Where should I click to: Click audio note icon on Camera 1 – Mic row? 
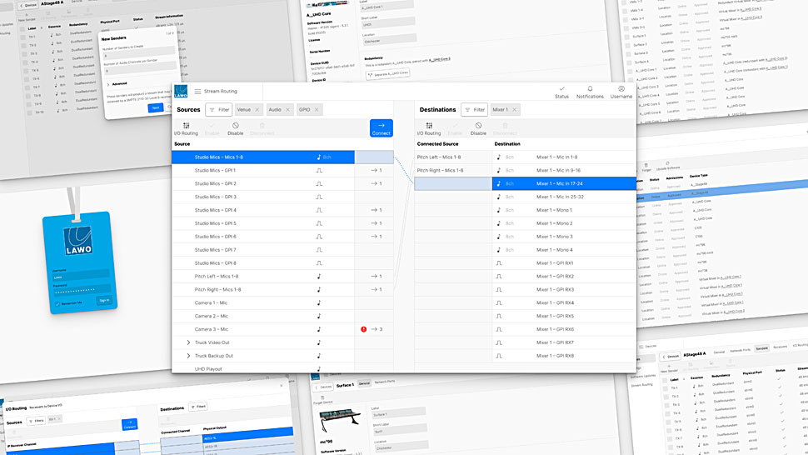point(319,303)
